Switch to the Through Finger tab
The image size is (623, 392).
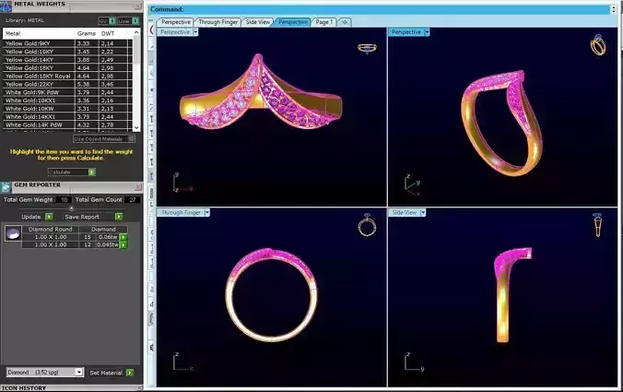[218, 22]
